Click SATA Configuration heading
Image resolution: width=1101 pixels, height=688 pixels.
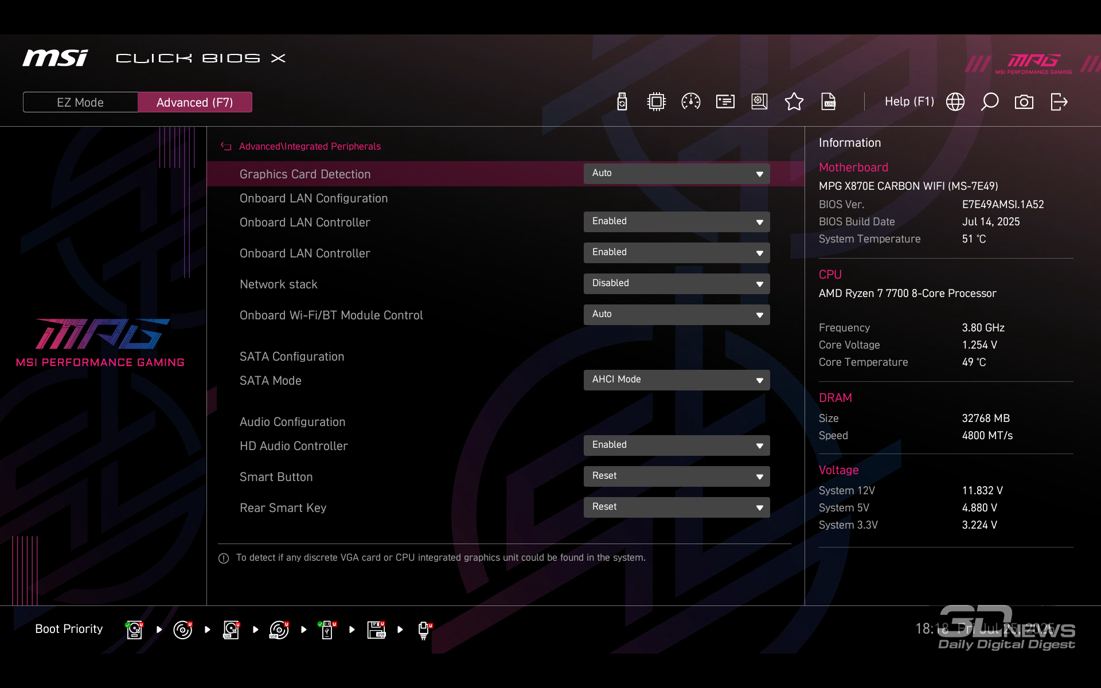point(292,357)
